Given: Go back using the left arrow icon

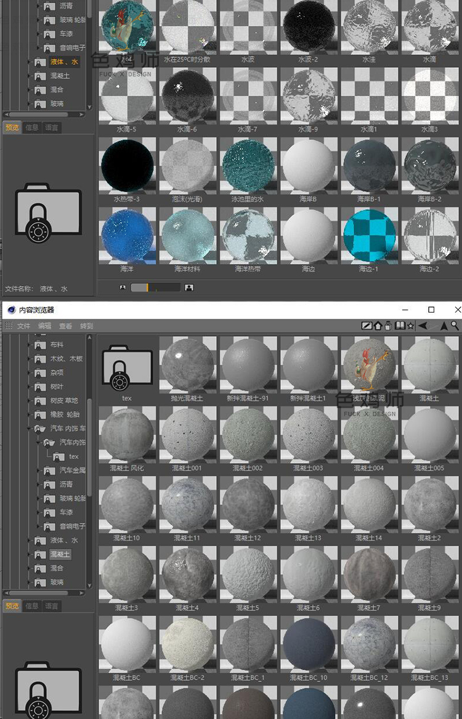Looking at the screenshot, I should click(x=423, y=326).
